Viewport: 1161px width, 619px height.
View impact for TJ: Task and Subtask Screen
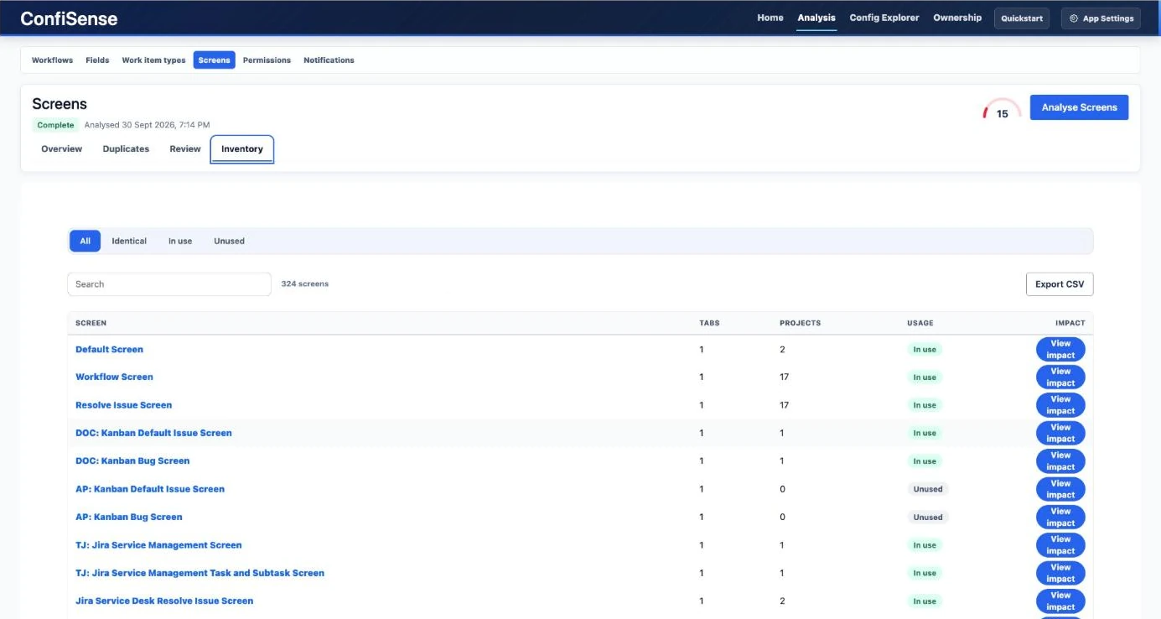1060,574
